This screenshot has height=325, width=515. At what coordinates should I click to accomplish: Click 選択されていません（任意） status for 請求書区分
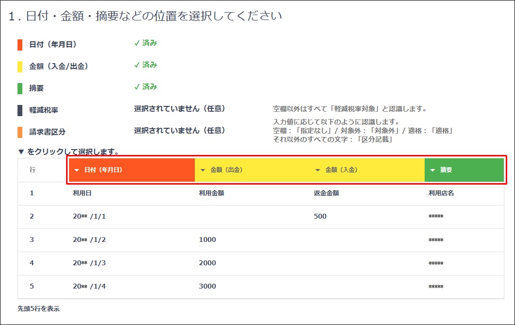pos(180,131)
